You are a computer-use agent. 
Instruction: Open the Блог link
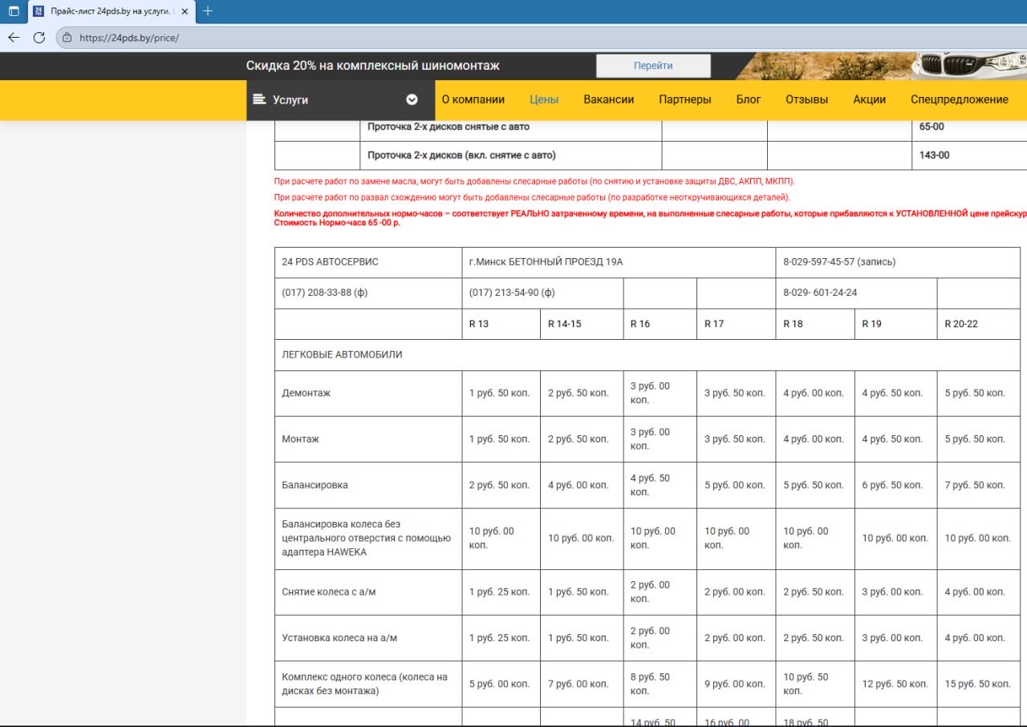click(748, 99)
